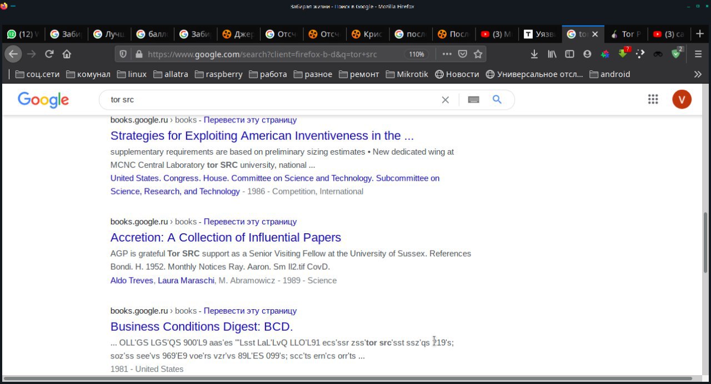The height and width of the screenshot is (384, 711).
Task: Open Google on-screen keyboard input tool
Action: pyautogui.click(x=473, y=100)
